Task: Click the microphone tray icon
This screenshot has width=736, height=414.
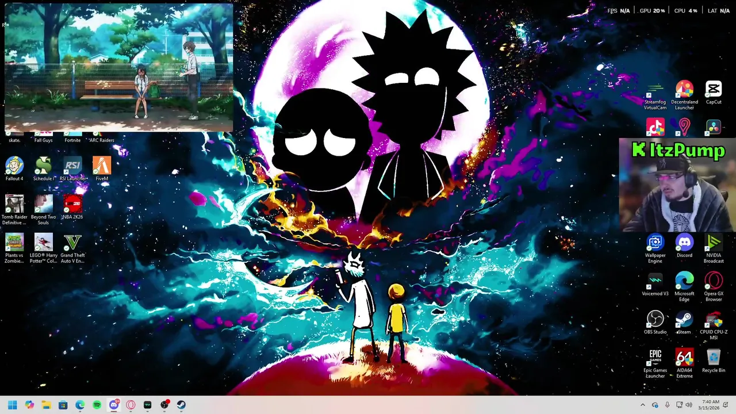Action: click(x=667, y=405)
